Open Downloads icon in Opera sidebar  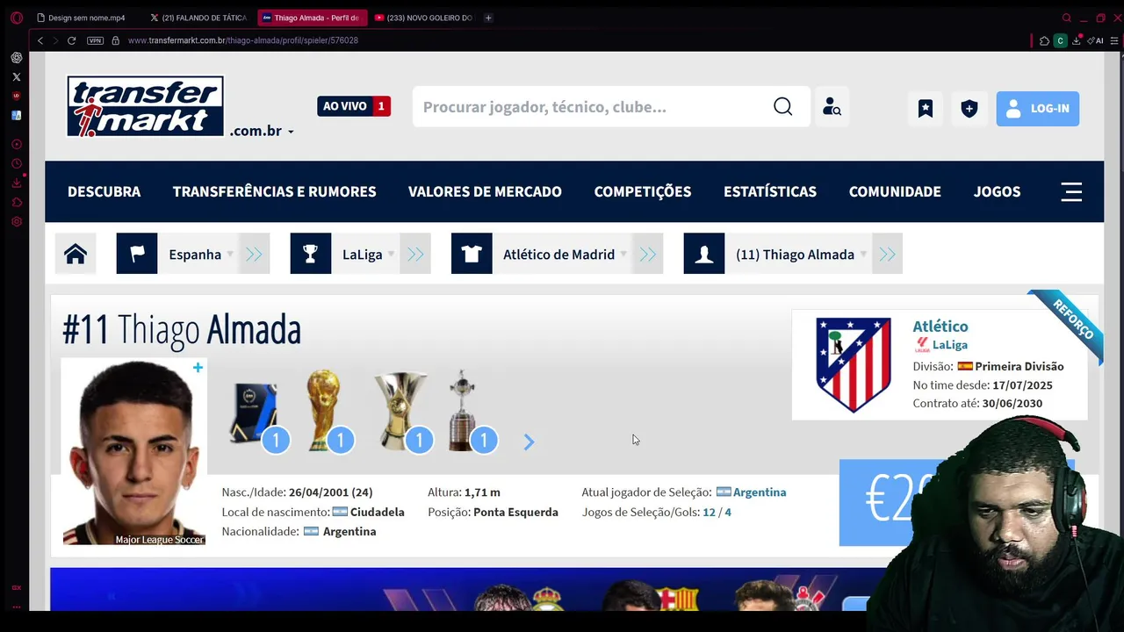pyautogui.click(x=16, y=183)
